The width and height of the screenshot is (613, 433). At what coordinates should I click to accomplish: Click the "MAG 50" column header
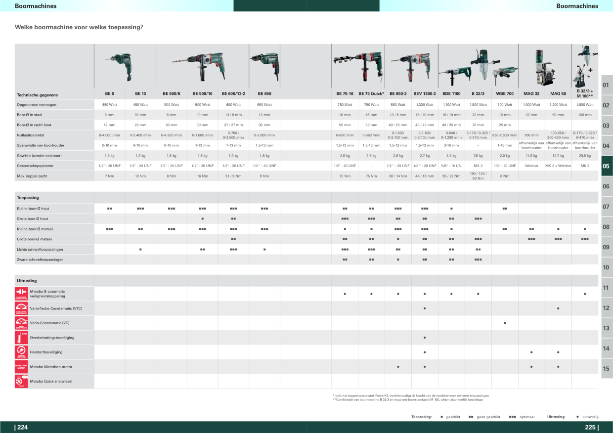558,93
